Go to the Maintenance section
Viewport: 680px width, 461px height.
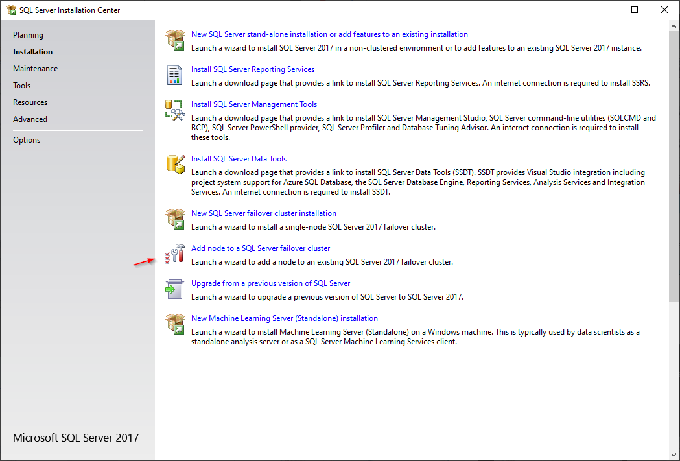point(35,69)
